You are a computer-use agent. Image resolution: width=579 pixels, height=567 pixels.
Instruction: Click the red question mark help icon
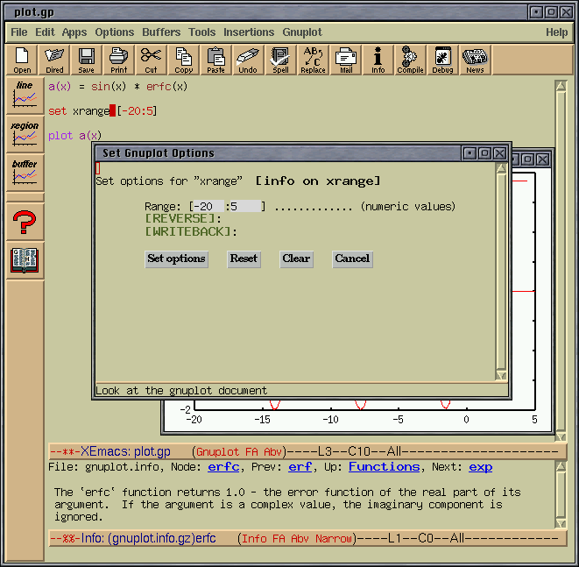[25, 222]
